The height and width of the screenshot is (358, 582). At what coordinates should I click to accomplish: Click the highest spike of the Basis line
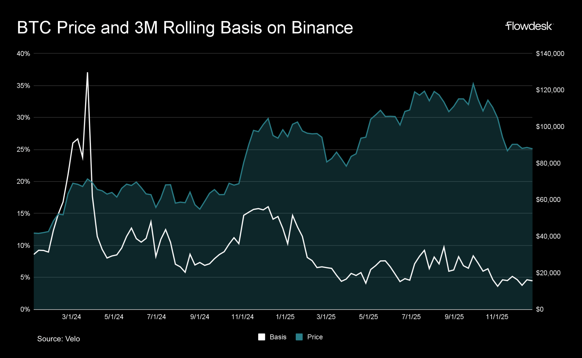[88, 73]
